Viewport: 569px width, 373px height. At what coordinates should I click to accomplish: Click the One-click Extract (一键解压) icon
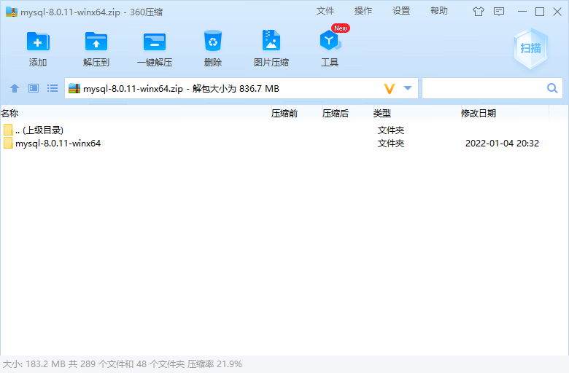155,42
